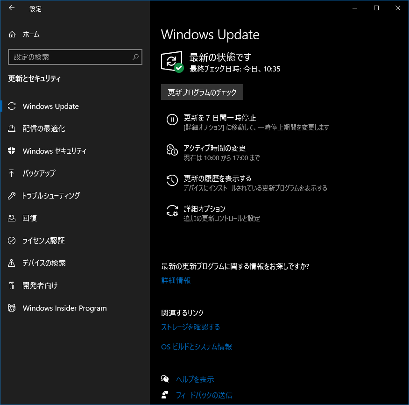Open 回復 recovery settings
The height and width of the screenshot is (405, 409).
(30, 218)
